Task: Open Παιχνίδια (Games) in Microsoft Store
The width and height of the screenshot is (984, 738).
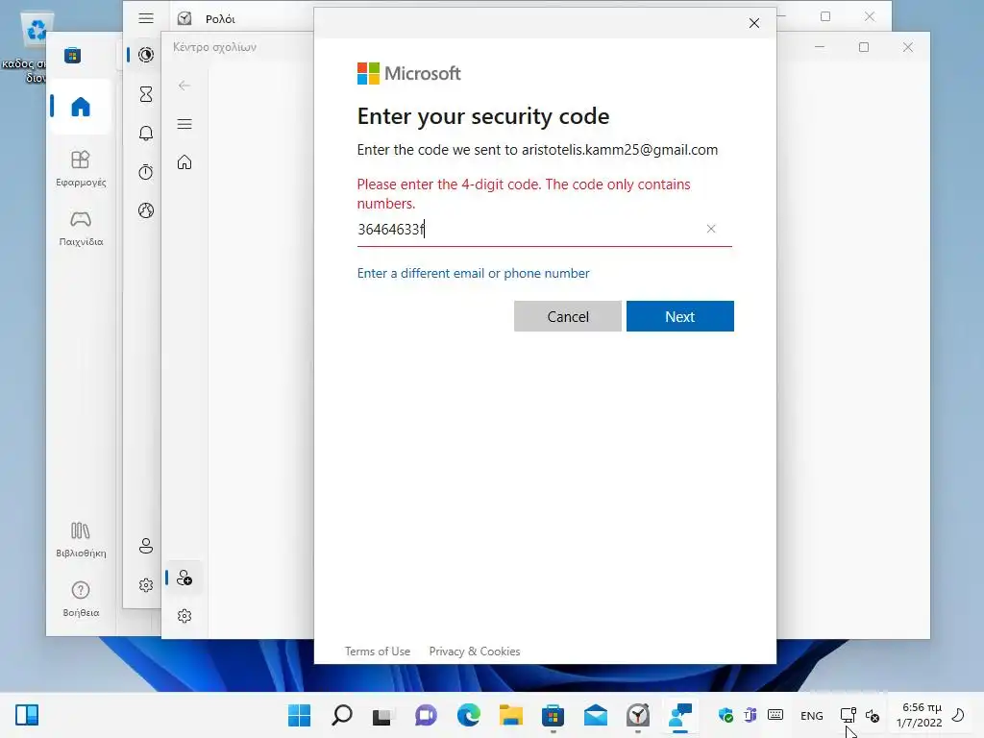Action: [x=81, y=229]
